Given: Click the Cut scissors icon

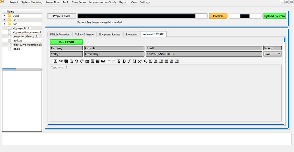Looking at the screenshot, I should coord(61,61).
